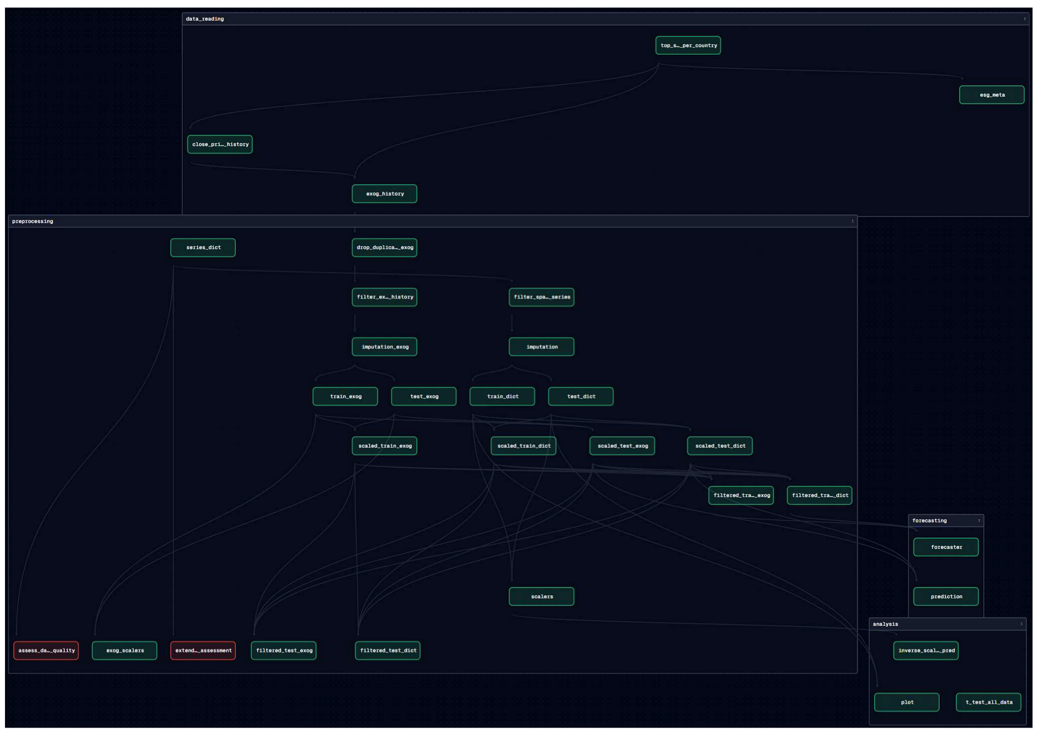
Task: Select the series_dict node
Action: (x=203, y=248)
